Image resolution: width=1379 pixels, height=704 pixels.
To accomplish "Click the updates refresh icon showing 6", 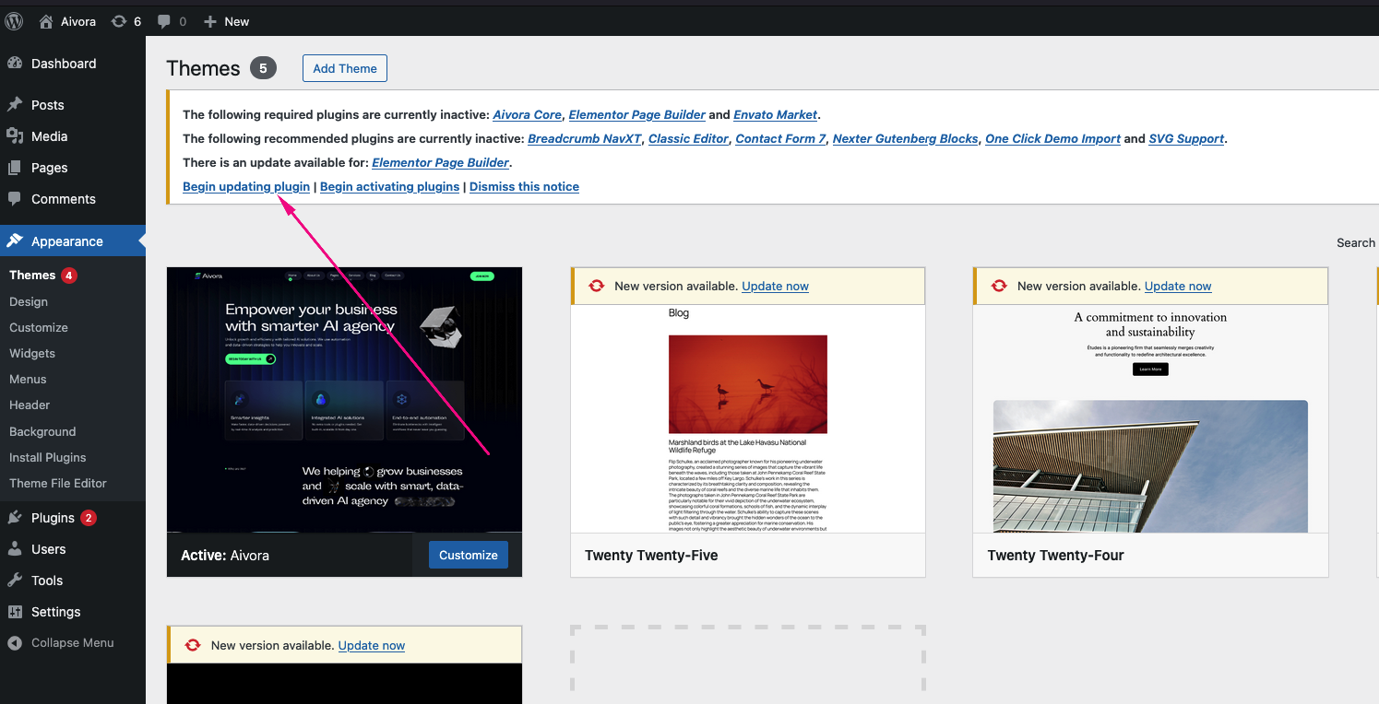I will point(119,21).
